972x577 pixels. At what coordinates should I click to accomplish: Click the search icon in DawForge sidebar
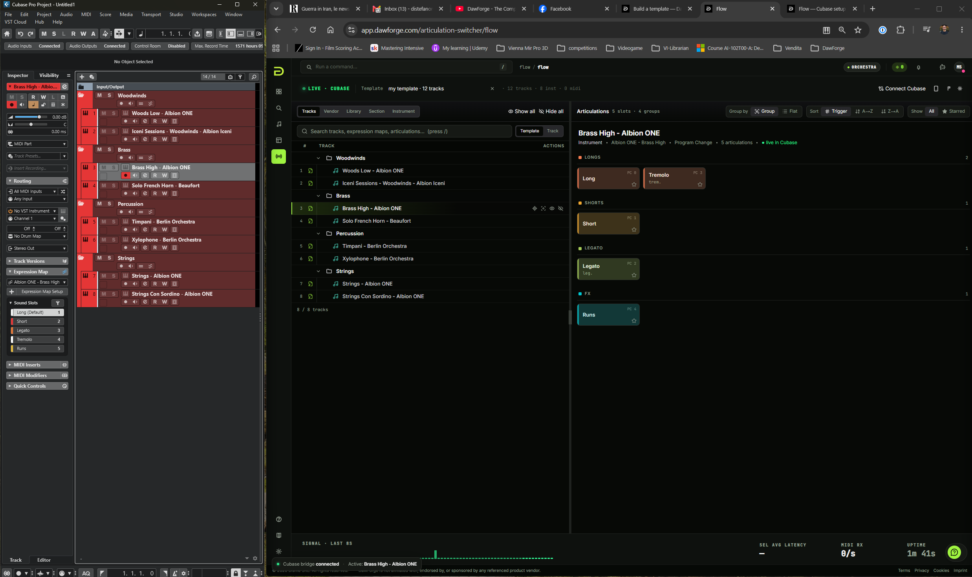click(x=279, y=108)
